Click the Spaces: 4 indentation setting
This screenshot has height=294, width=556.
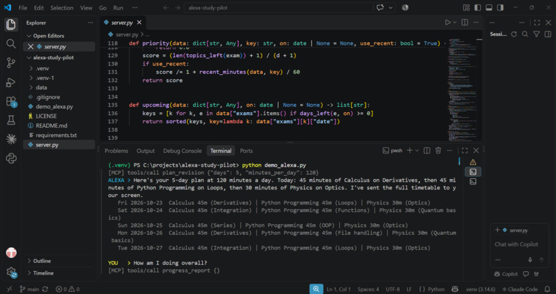coord(368,289)
